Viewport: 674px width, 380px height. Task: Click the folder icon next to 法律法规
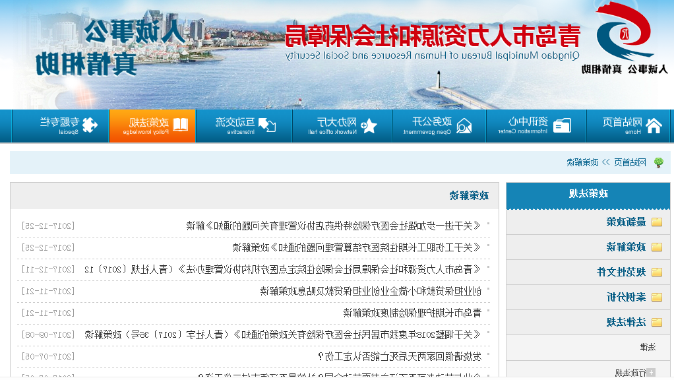[x=656, y=323]
